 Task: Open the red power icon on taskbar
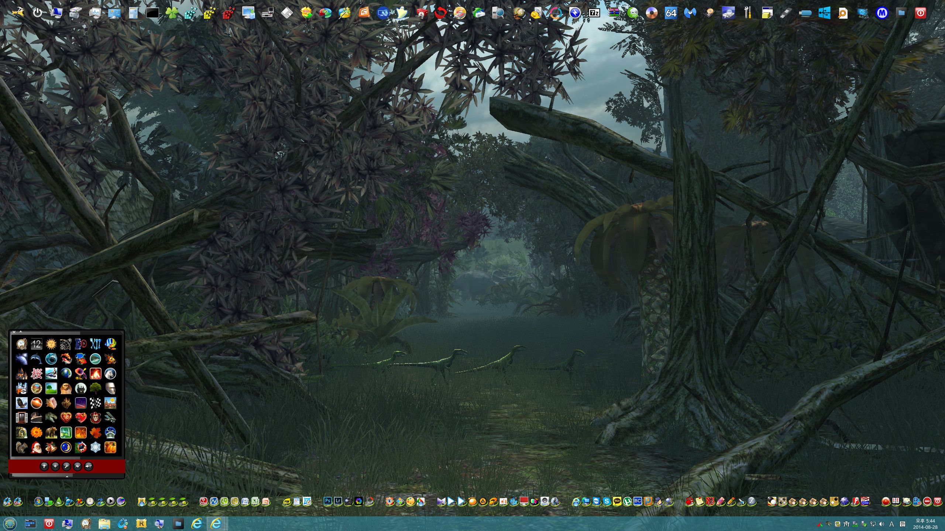point(49,524)
